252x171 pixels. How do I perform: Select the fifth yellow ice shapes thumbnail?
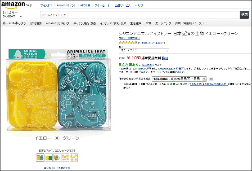tap(74, 158)
